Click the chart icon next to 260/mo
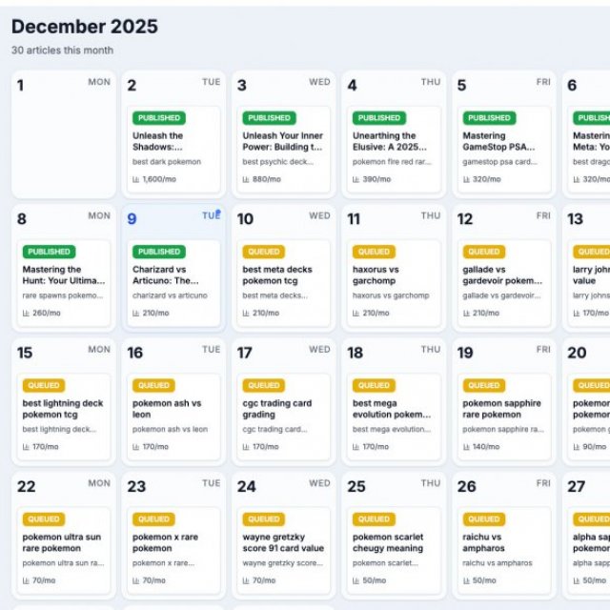The image size is (610, 610). click(x=26, y=314)
